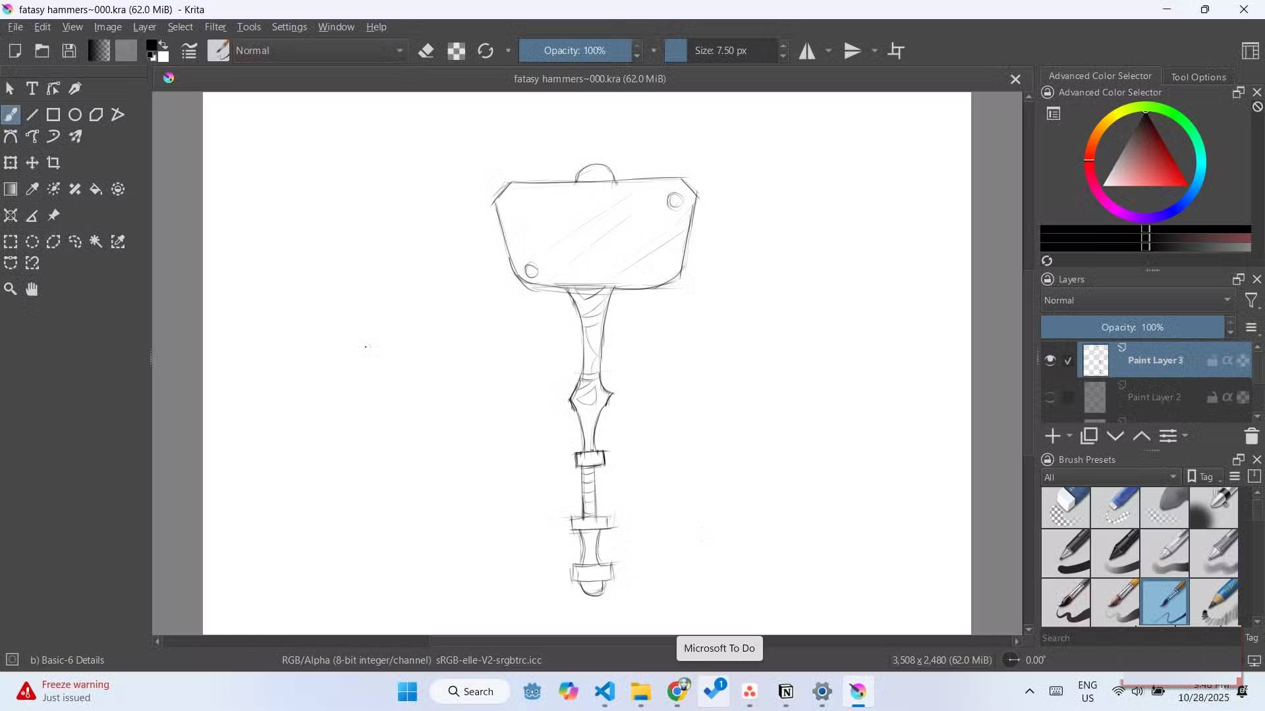
Task: Pick the Fill bucket tool
Action: pyautogui.click(x=96, y=190)
